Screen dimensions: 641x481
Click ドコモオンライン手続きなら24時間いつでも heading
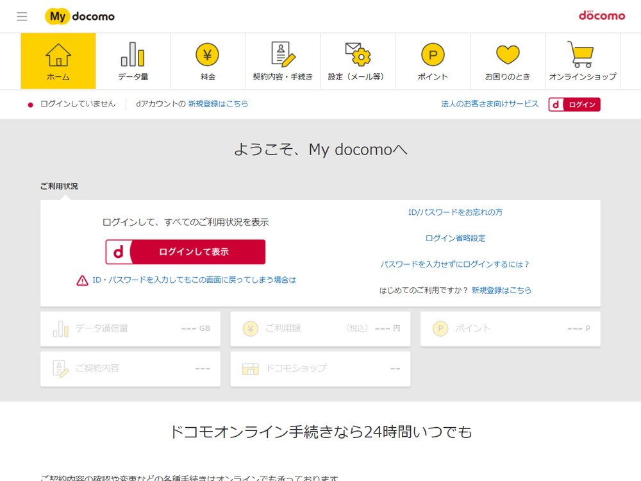320,432
